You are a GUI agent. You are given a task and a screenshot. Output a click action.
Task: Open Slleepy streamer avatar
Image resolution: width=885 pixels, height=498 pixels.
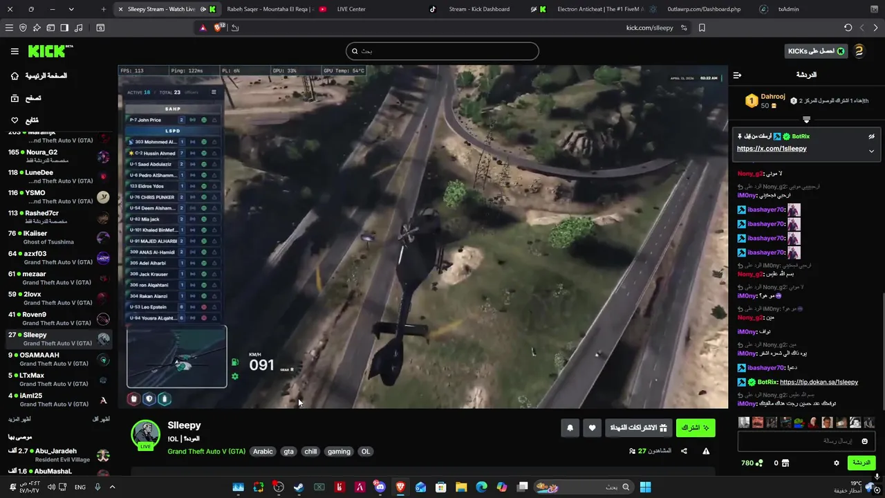(146, 435)
